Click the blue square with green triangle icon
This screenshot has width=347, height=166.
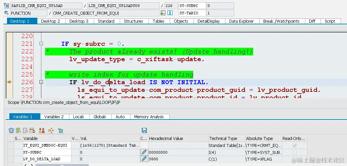pyautogui.click(x=60, y=131)
